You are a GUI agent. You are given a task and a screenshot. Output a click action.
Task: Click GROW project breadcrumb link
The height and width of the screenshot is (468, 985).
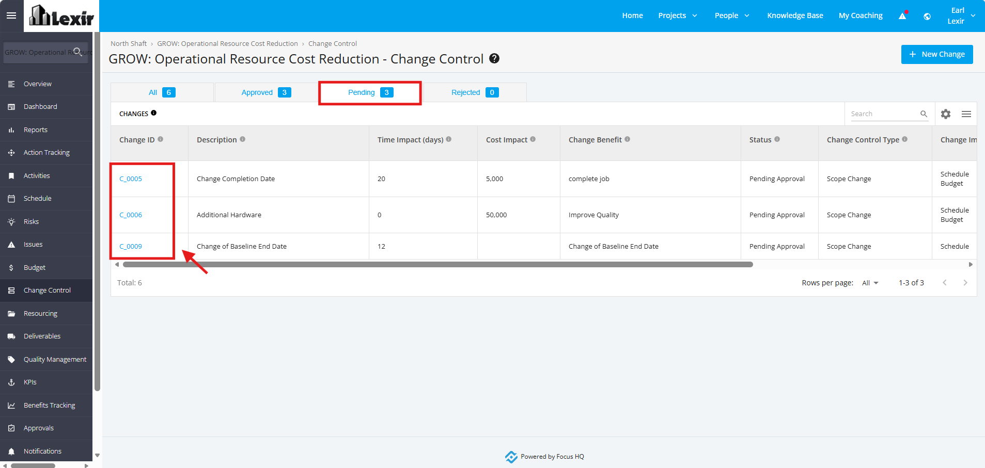[x=227, y=44]
